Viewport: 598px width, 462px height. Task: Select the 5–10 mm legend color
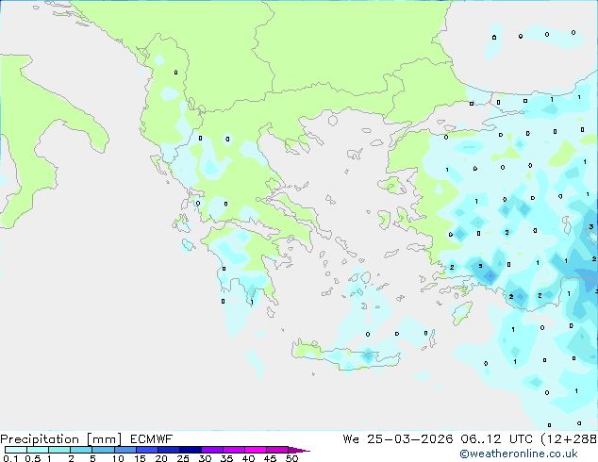tap(103, 450)
